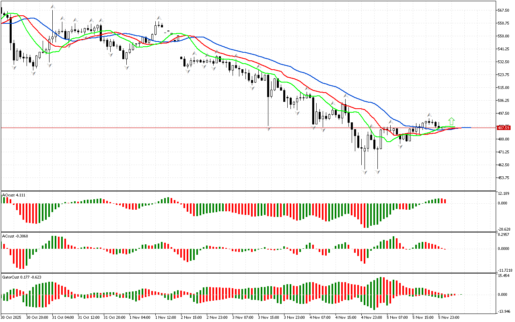Viewport: 515px width, 322px height.
Task: Click the top-left fractal above the highest wick
Action: 52,7
